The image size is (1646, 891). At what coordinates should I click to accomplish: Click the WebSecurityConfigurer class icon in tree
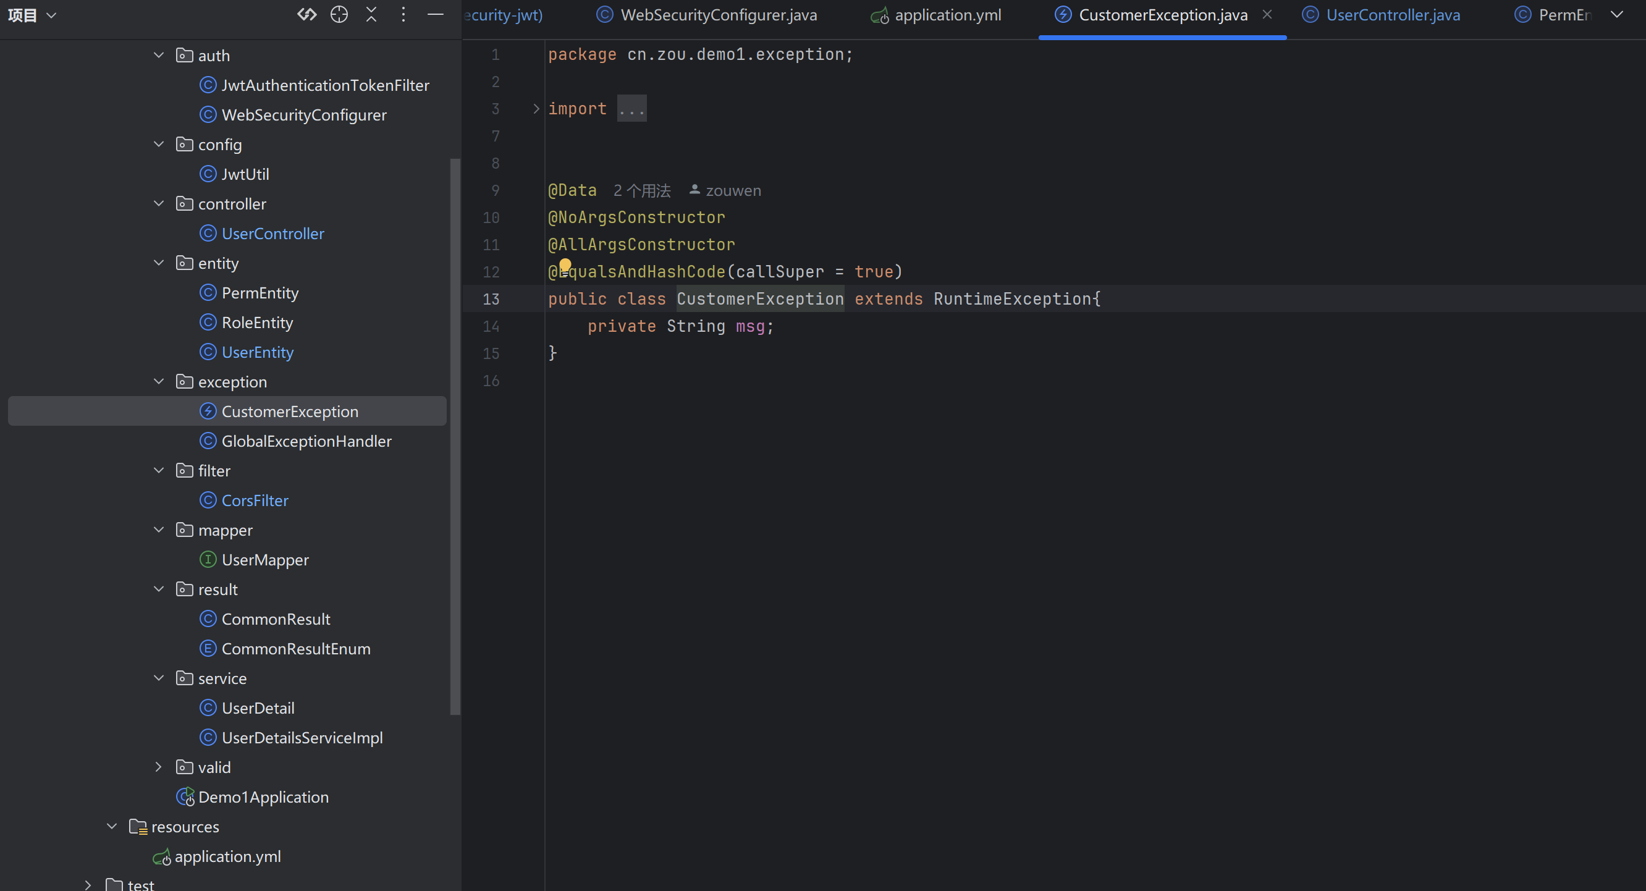pyautogui.click(x=208, y=115)
